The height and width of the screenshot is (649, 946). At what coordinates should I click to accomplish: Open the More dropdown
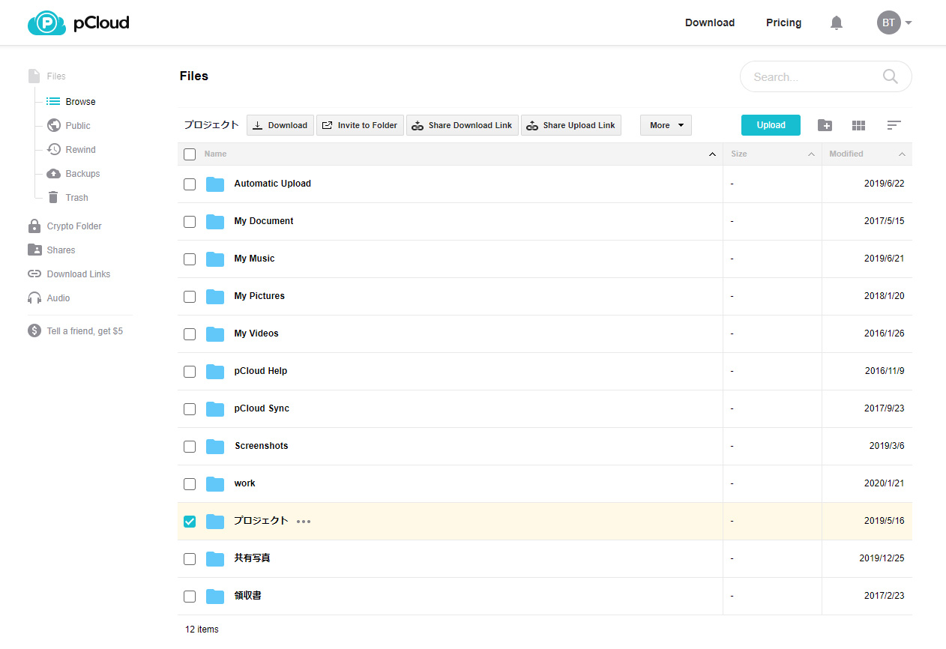coord(666,125)
